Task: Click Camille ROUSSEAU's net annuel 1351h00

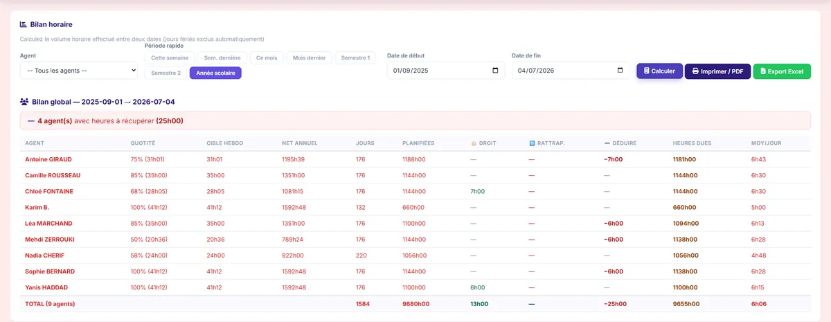Action: pos(294,175)
